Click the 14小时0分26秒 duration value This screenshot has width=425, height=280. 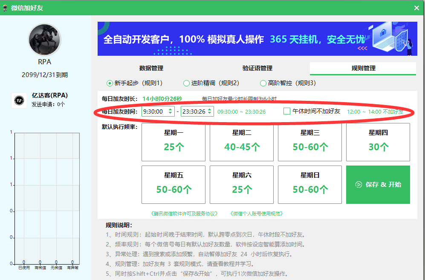click(162, 99)
